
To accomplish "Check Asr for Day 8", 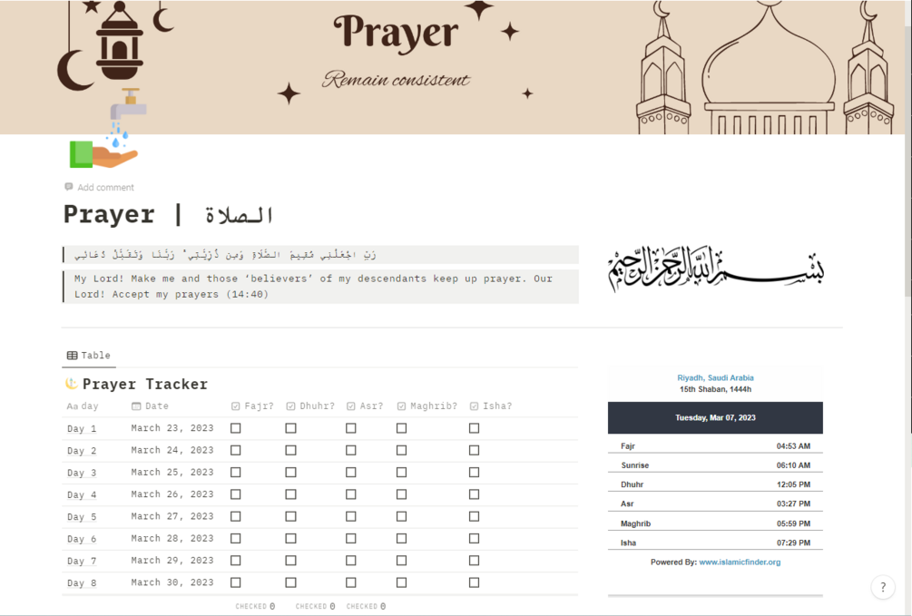I will point(350,582).
